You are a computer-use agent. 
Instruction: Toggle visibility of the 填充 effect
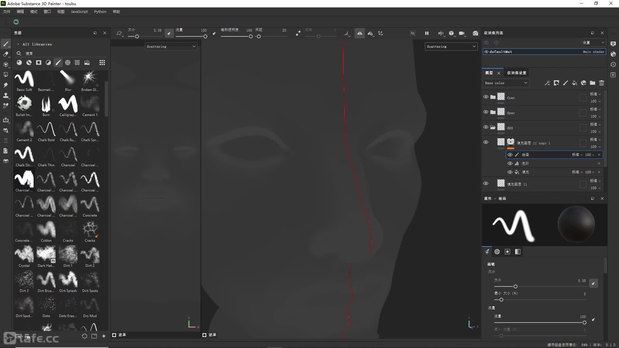[x=510, y=172]
